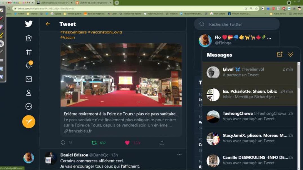Screen dimensions: 303x170
Task: Click the #VaccinationCovid hashtag
Action: point(105,32)
